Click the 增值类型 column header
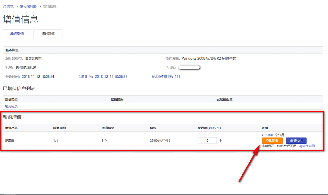This screenshot has width=328, height=195. (11, 99)
